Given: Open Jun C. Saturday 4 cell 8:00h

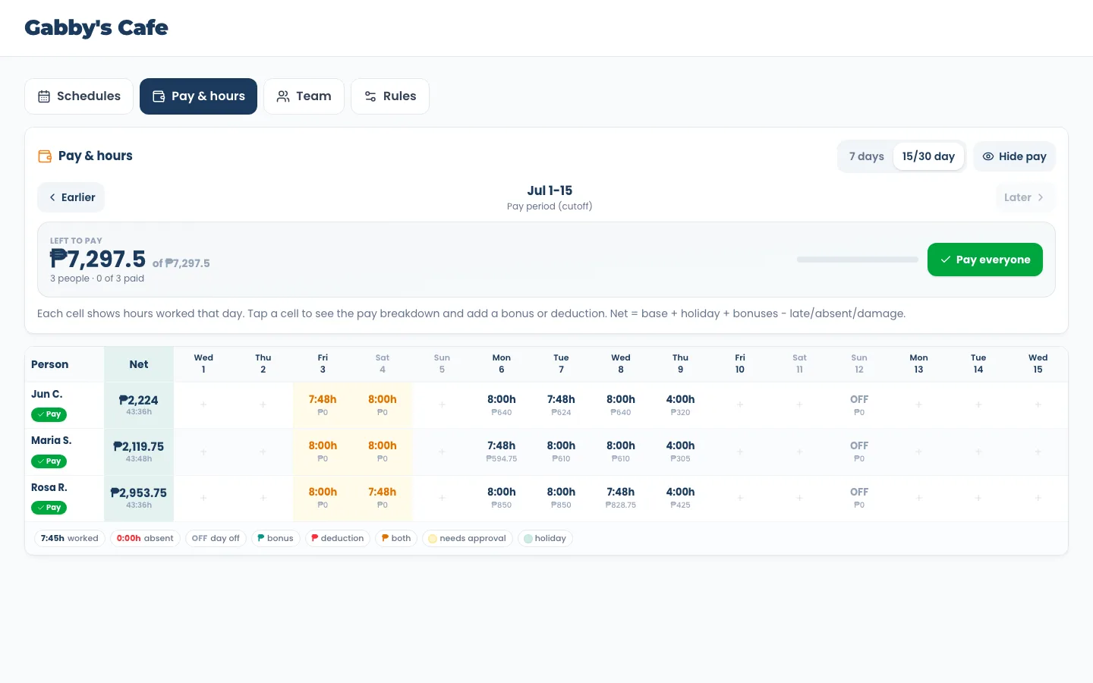Looking at the screenshot, I should click(x=383, y=405).
